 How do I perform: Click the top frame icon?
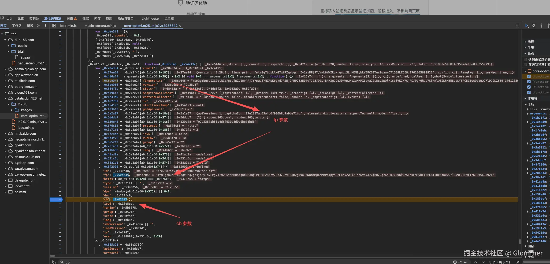point(7,34)
